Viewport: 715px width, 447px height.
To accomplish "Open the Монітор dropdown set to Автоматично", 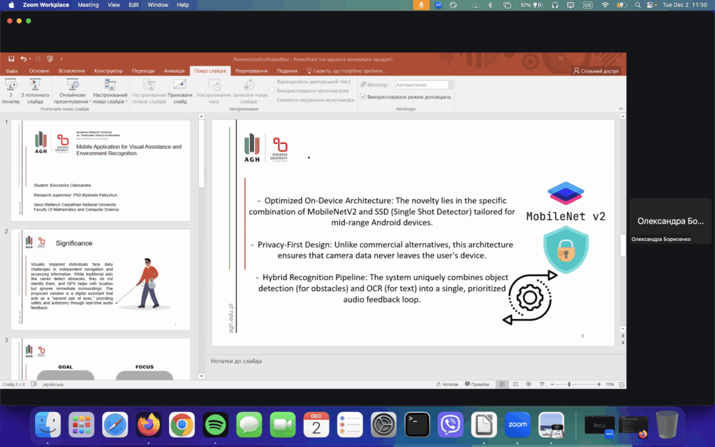I will (424, 85).
